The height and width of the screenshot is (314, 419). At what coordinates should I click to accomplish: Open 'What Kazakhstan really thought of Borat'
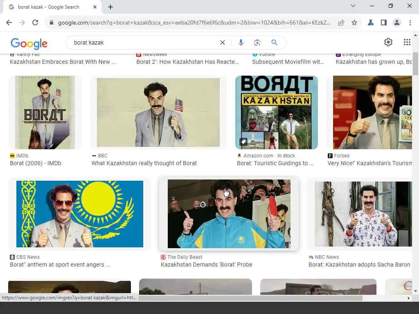(x=144, y=163)
